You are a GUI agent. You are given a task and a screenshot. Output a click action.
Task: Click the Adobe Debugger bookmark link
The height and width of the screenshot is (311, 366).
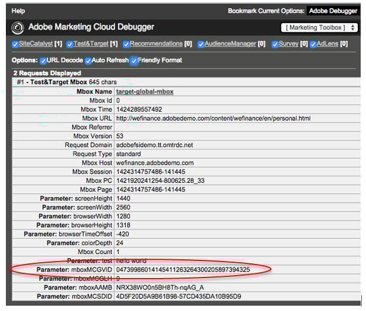[333, 11]
